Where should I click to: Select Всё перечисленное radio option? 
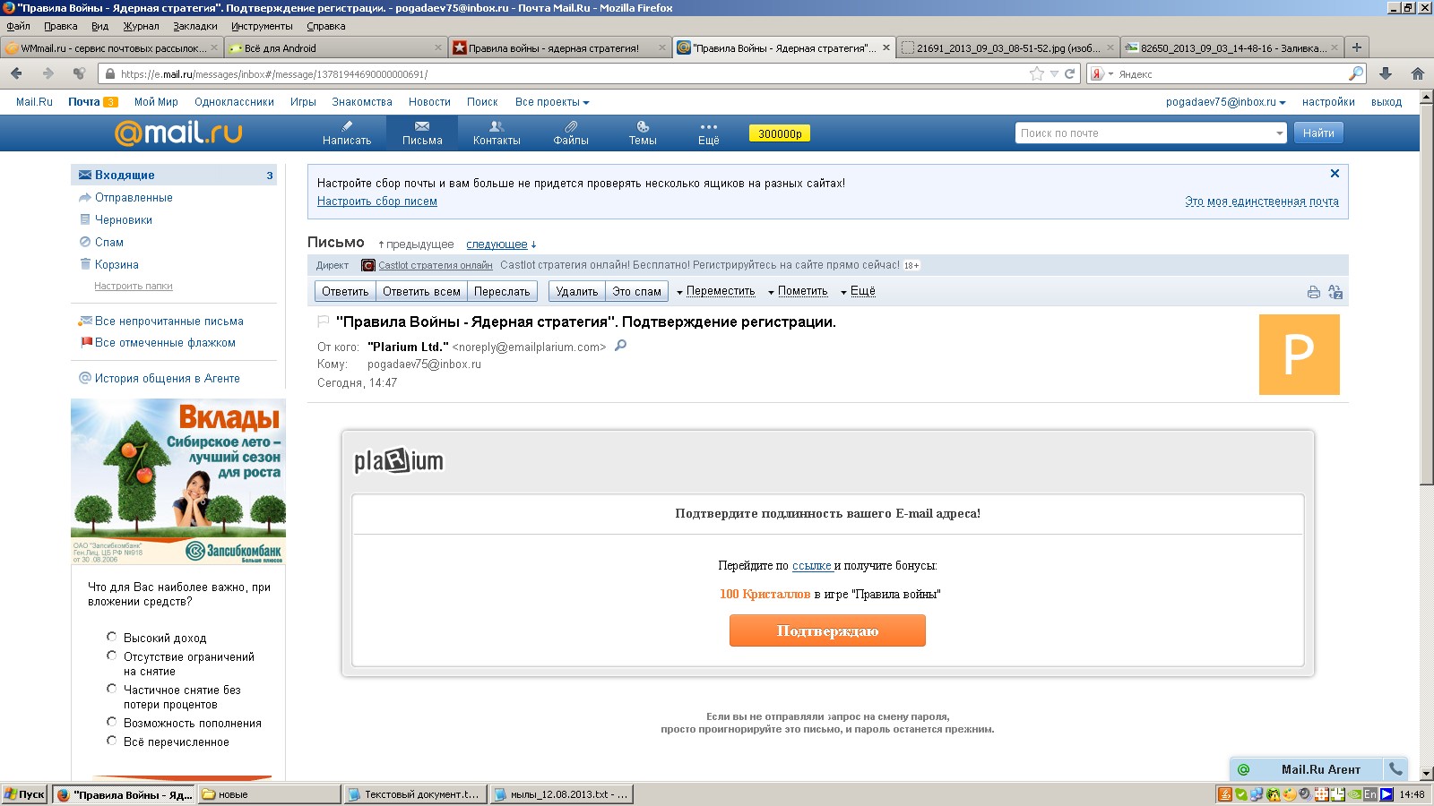(x=111, y=741)
